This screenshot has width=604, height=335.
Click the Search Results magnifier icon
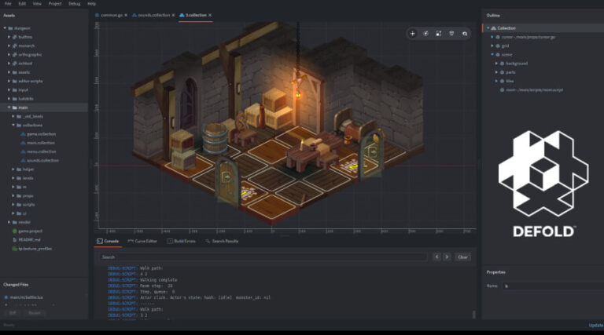[x=208, y=241]
